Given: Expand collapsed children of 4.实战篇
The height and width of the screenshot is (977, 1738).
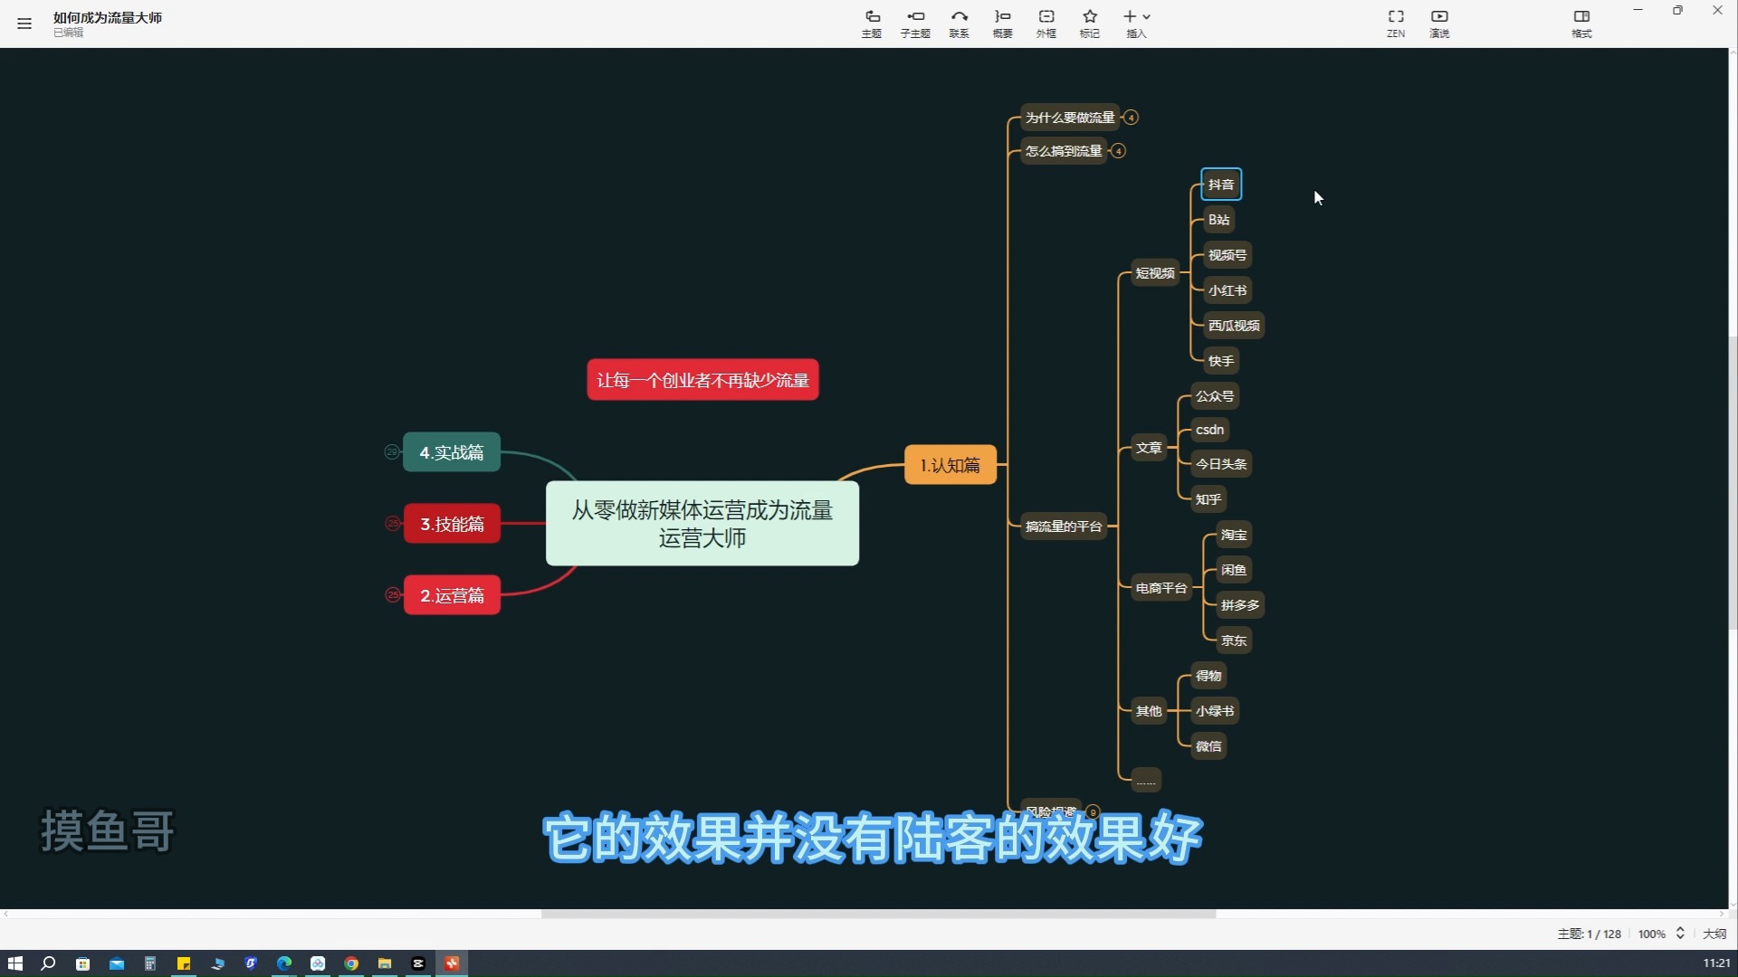Looking at the screenshot, I should (x=391, y=452).
